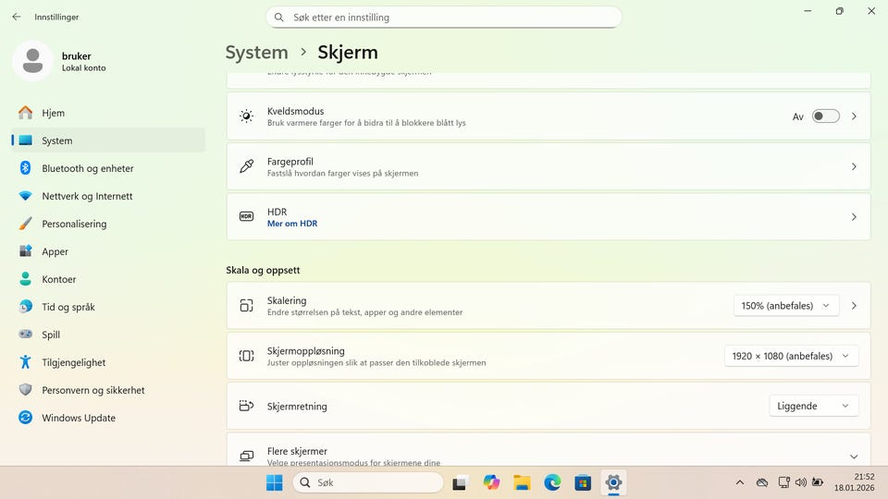Click the Bluetooth icon in the sidebar
This screenshot has height=499, width=888.
(26, 168)
